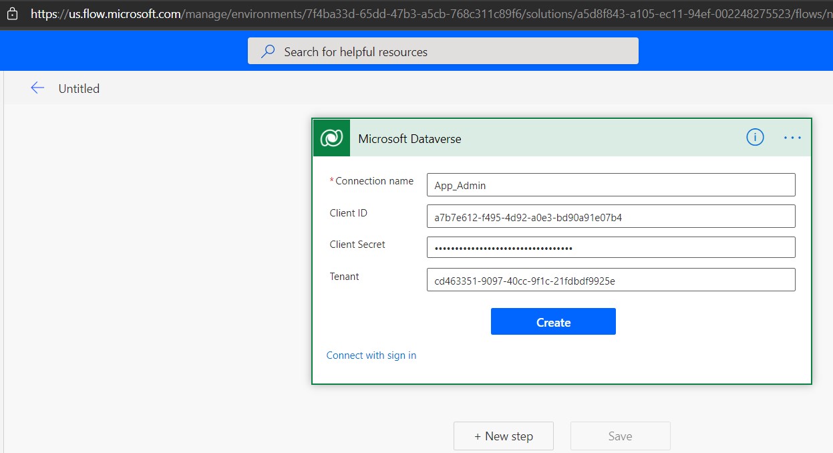The image size is (833, 453).
Task: Click the Connection name label
Action: coord(374,181)
